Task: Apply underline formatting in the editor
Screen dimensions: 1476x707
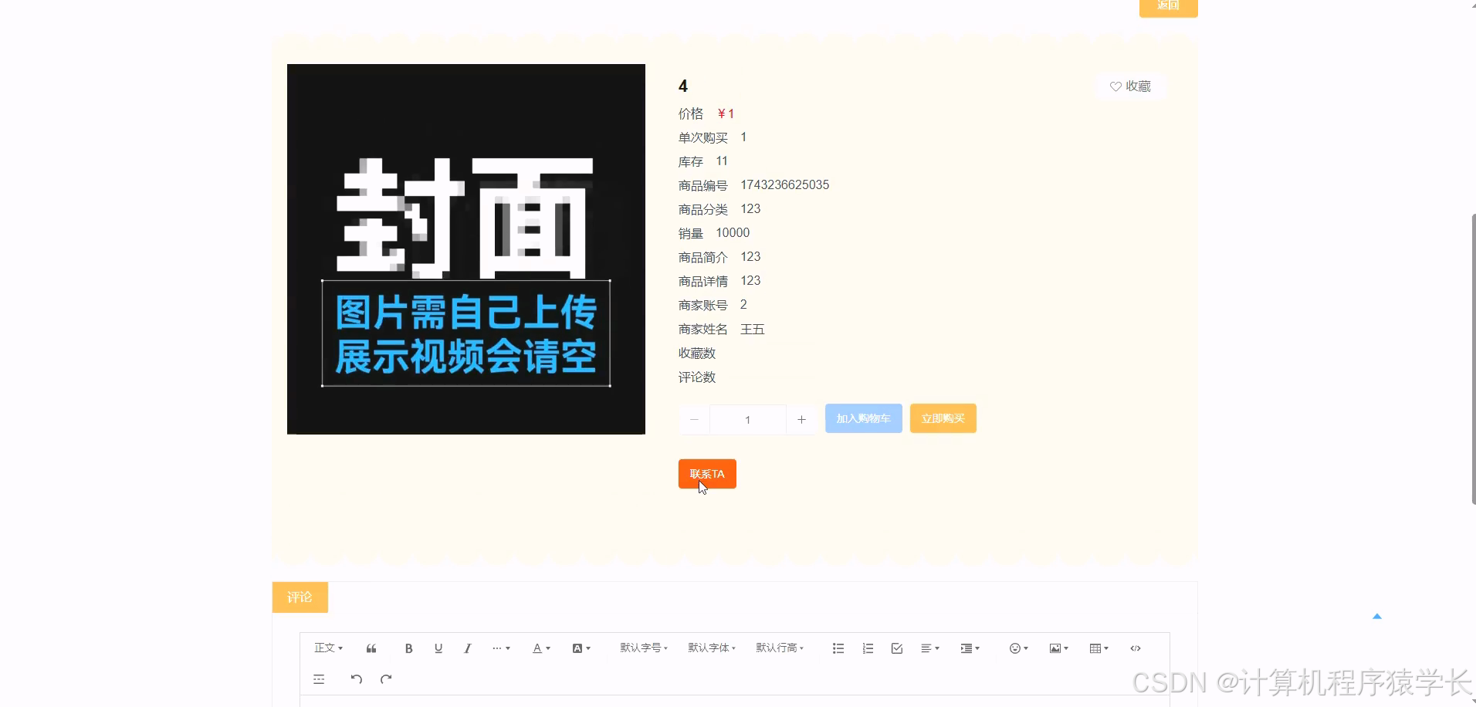Action: (438, 648)
